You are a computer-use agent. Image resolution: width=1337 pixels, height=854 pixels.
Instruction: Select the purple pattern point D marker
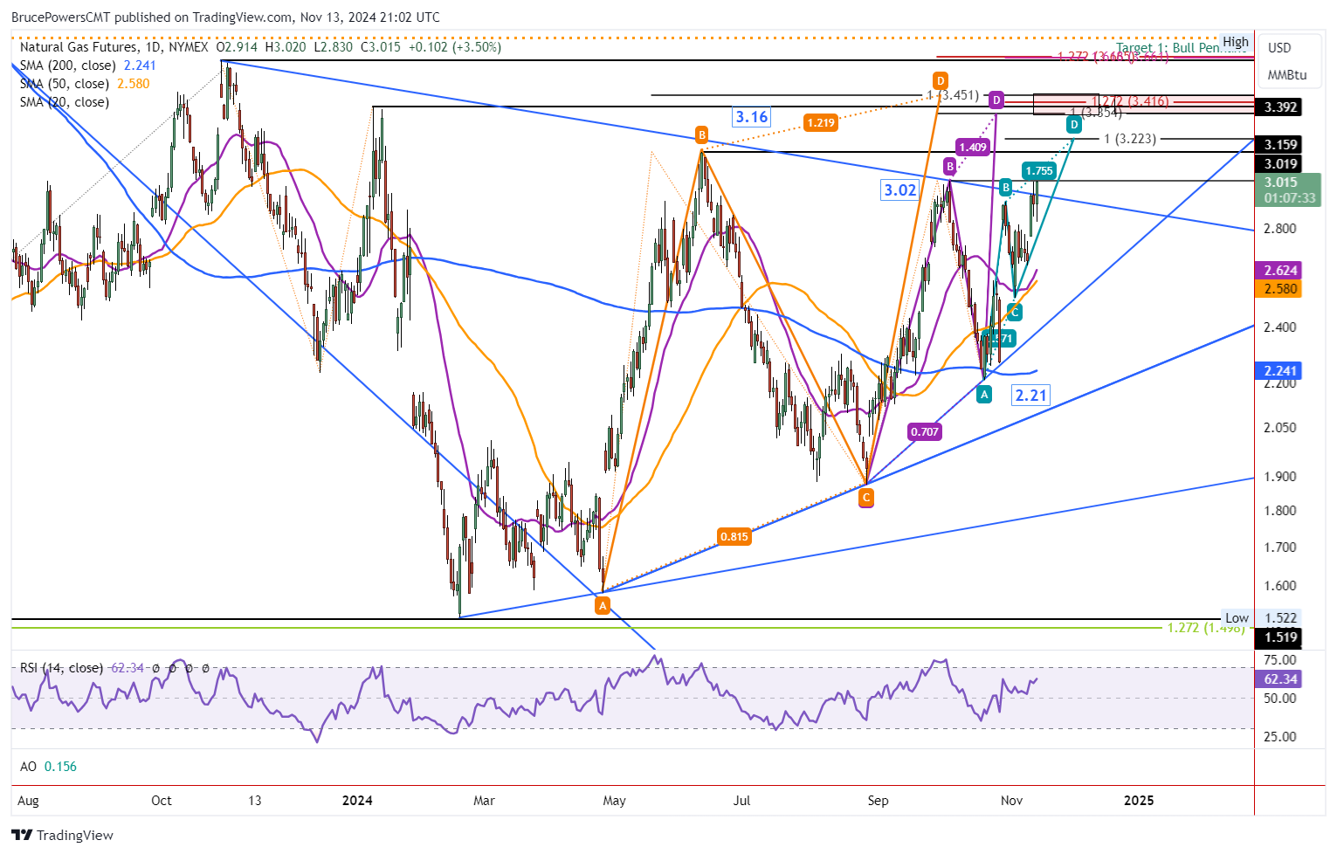click(x=996, y=100)
